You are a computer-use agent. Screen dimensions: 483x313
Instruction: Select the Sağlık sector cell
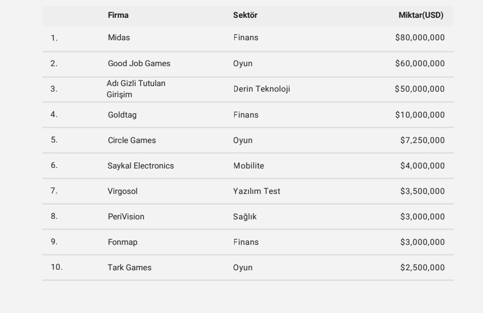pyautogui.click(x=245, y=217)
